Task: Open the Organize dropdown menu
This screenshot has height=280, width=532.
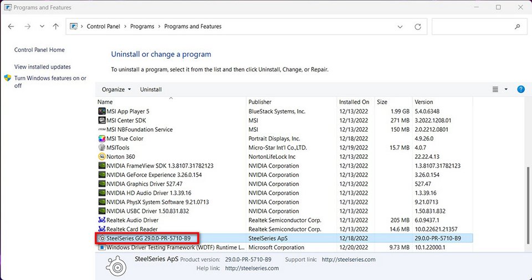Action: (x=116, y=90)
